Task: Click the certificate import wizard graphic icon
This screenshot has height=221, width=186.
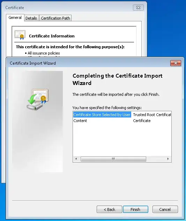Action: [x=38, y=99]
